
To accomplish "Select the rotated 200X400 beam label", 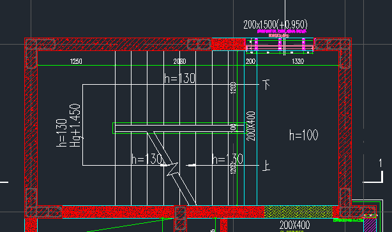I will pyautogui.click(x=251, y=126).
